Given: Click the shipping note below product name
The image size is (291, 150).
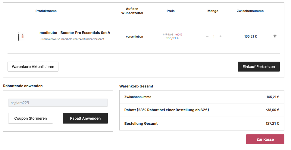Looking at the screenshot, I should 72,39.
